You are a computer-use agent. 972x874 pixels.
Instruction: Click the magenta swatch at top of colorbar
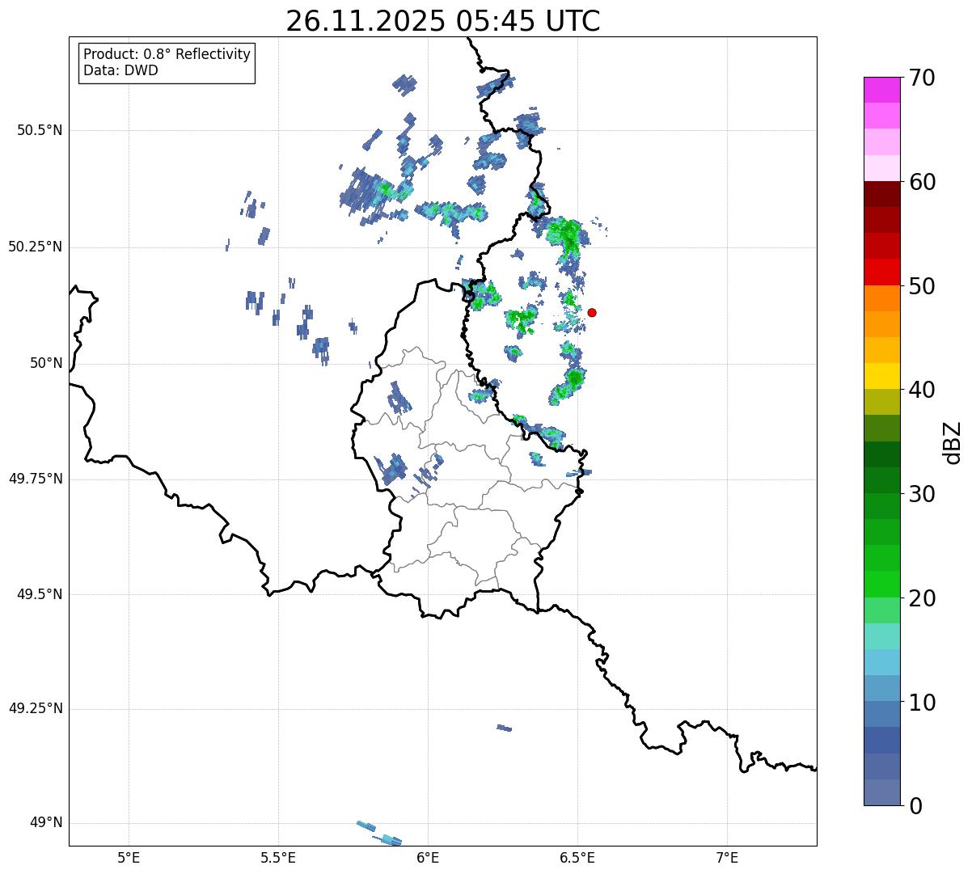point(881,90)
